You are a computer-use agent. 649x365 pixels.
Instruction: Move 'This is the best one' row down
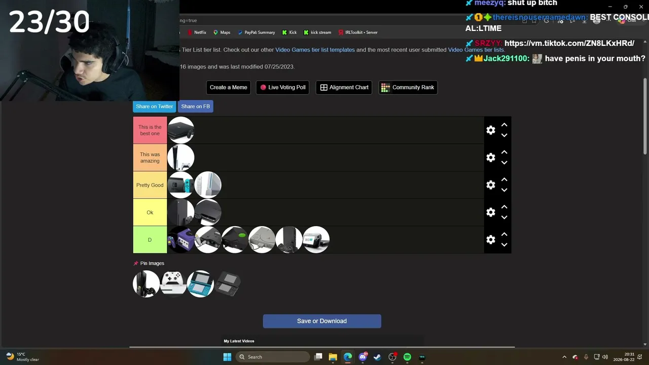(504, 135)
